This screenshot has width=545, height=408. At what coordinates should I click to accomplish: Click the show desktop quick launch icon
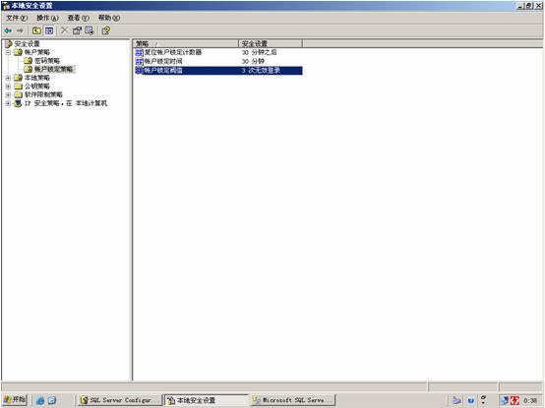click(x=52, y=400)
